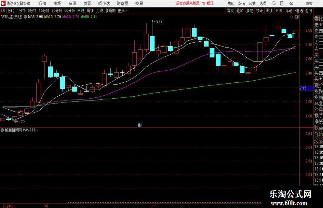Click the 3.14 high price label

[159, 22]
